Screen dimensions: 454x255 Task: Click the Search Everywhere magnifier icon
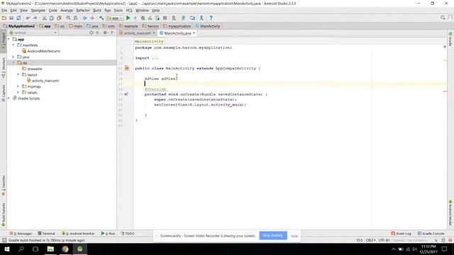point(443,18)
